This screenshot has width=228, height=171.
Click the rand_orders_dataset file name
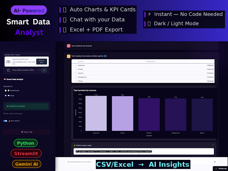(x=24, y=70)
